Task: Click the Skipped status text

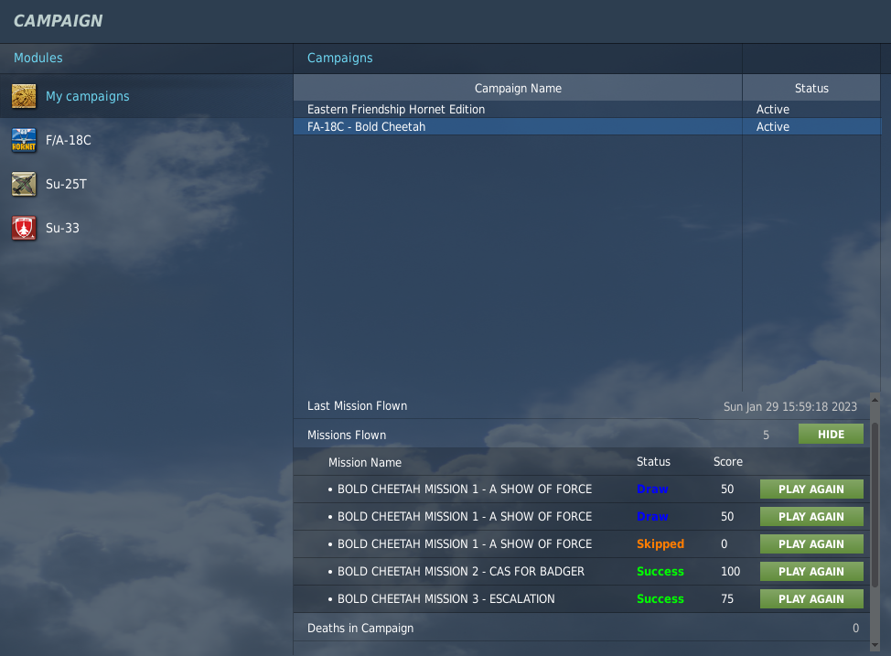Action: coord(660,544)
